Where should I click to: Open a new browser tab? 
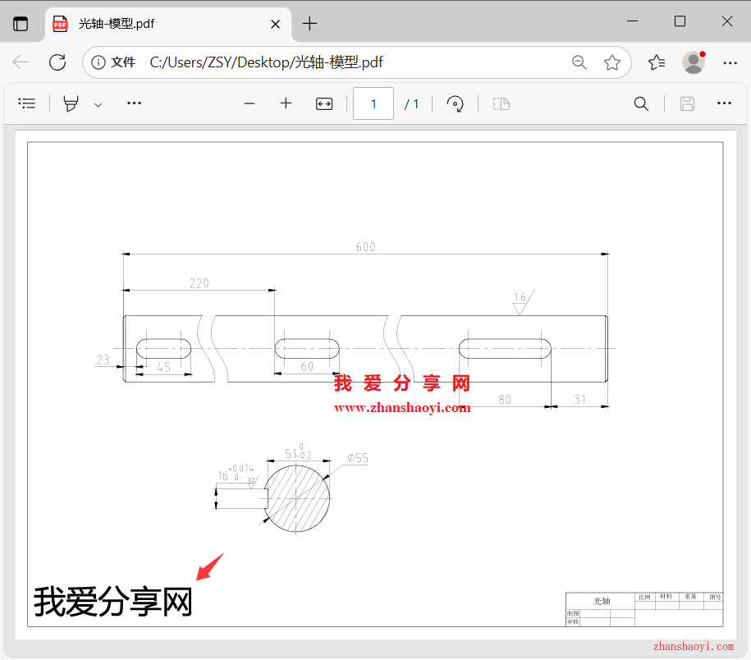click(x=309, y=24)
